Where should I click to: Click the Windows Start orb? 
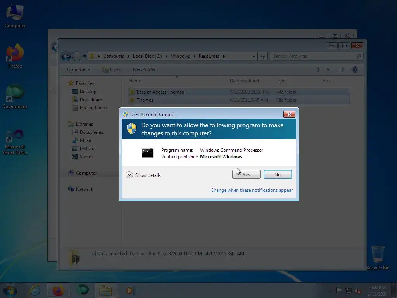tap(10, 290)
